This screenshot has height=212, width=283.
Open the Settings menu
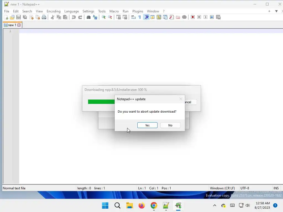[88, 11]
